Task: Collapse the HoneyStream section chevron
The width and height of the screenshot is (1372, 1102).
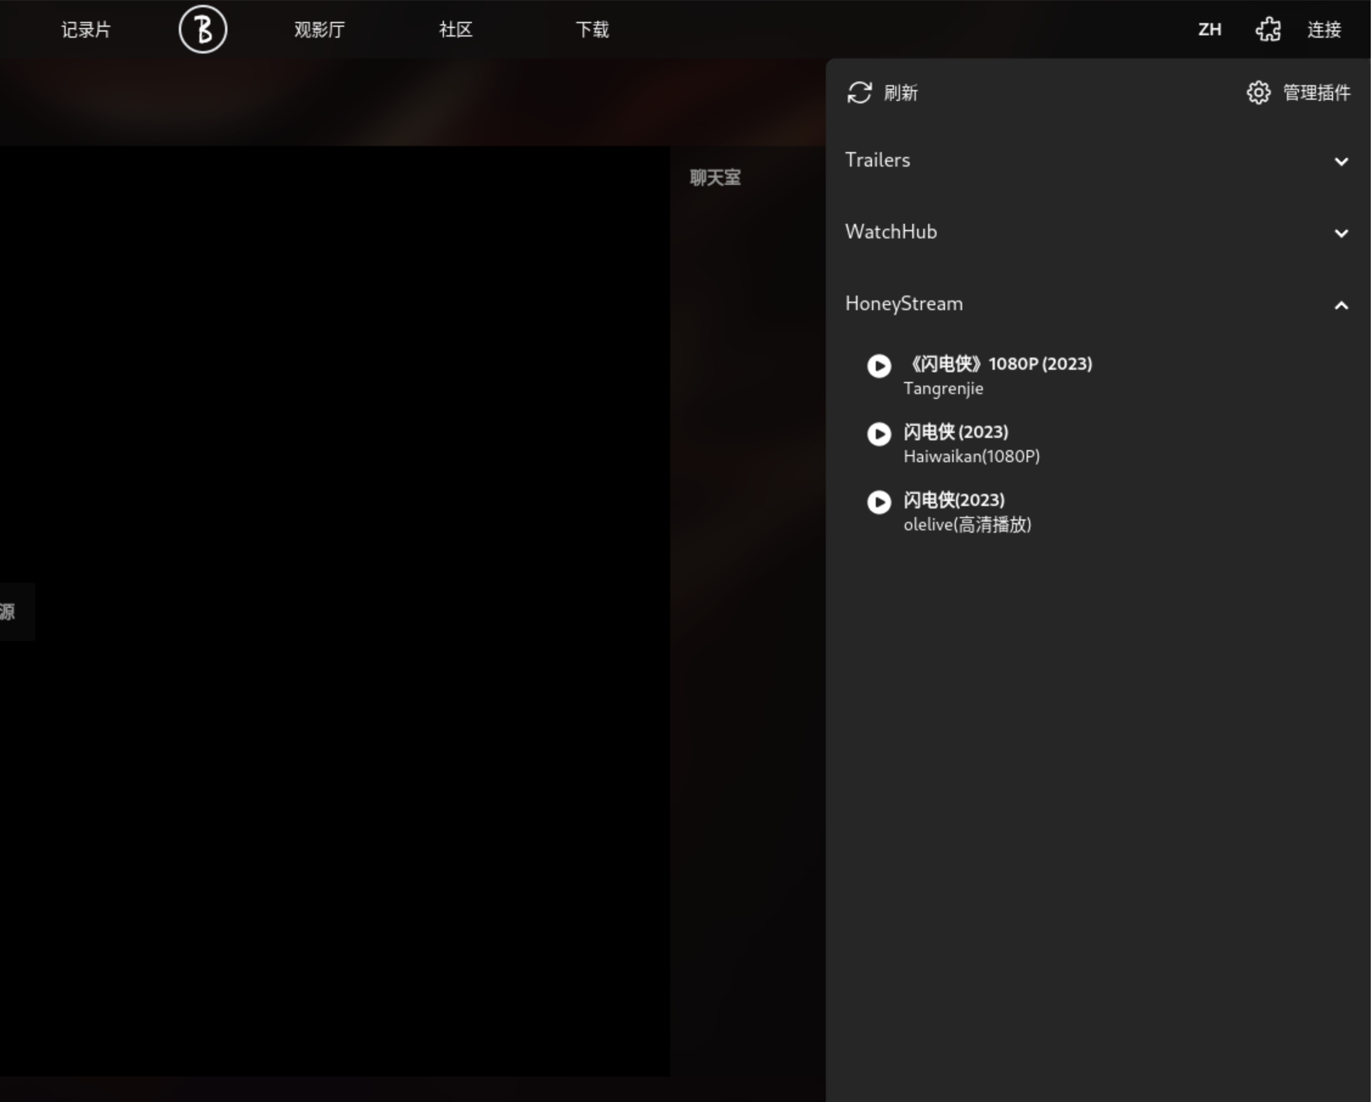Action: [x=1341, y=305]
